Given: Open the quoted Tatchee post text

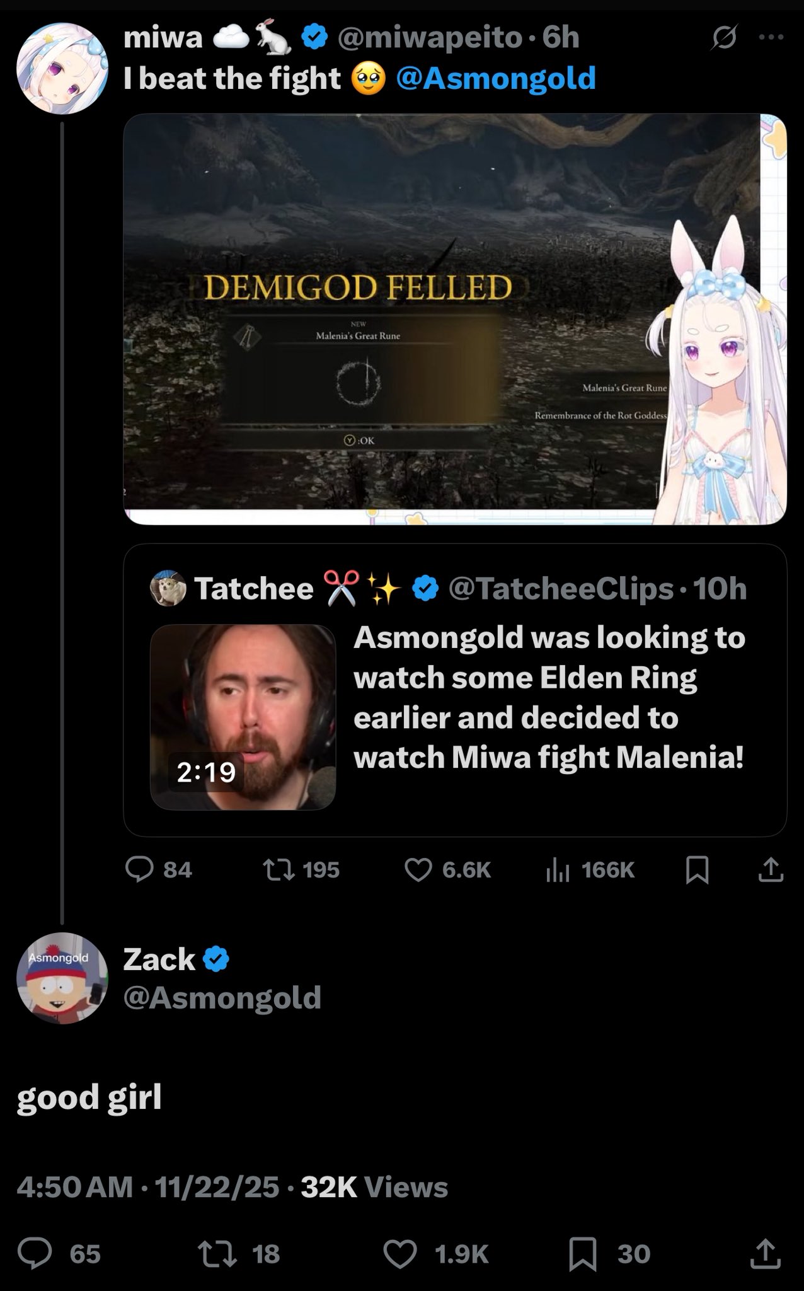Looking at the screenshot, I should click(549, 697).
